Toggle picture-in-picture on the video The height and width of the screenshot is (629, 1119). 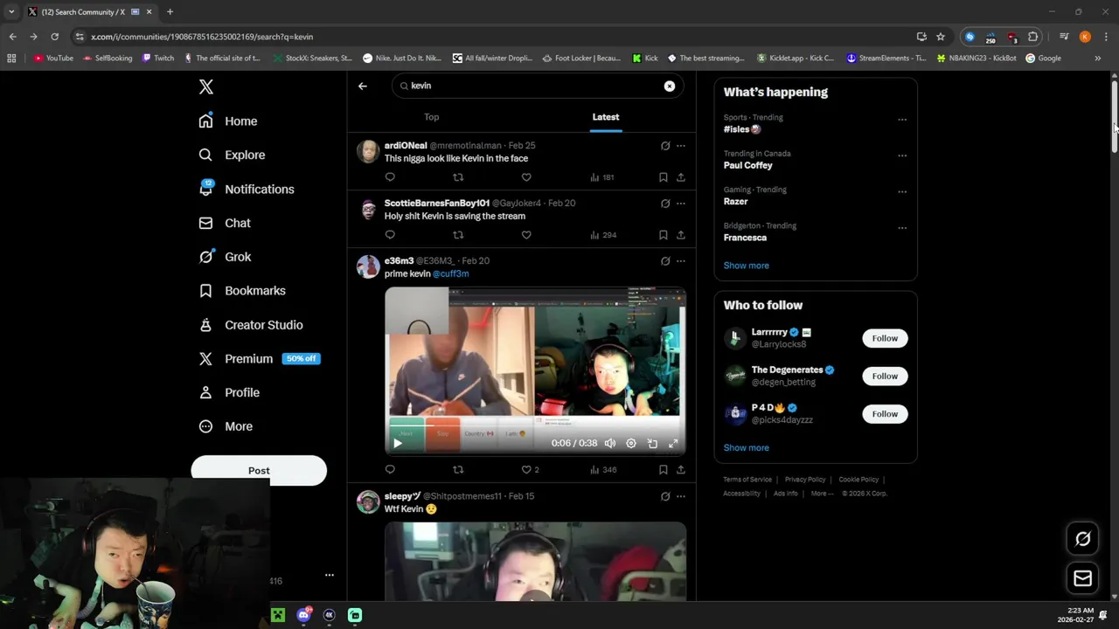tap(652, 444)
